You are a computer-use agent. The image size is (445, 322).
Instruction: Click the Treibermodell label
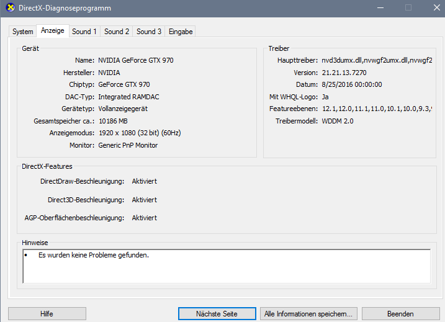pyautogui.click(x=297, y=121)
